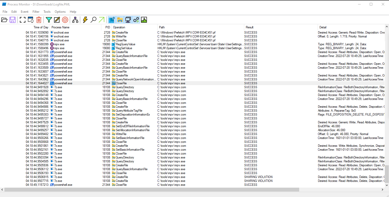The height and width of the screenshot is (197, 389).
Task: Enable autoscroll
Action: point(30,20)
